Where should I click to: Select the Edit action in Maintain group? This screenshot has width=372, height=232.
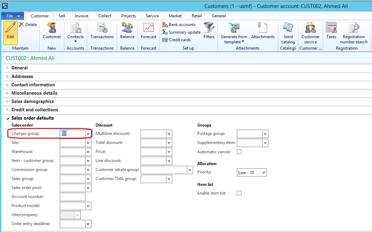click(x=10, y=33)
